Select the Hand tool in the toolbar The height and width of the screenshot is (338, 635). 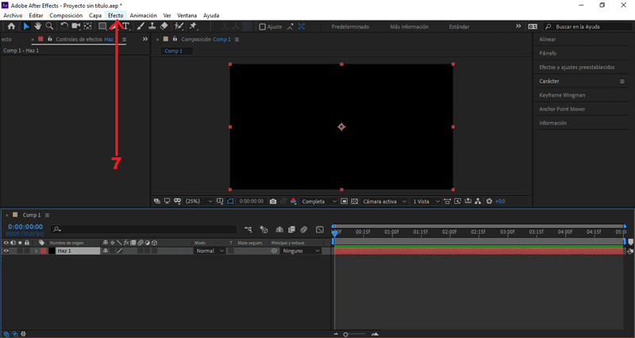coord(37,26)
